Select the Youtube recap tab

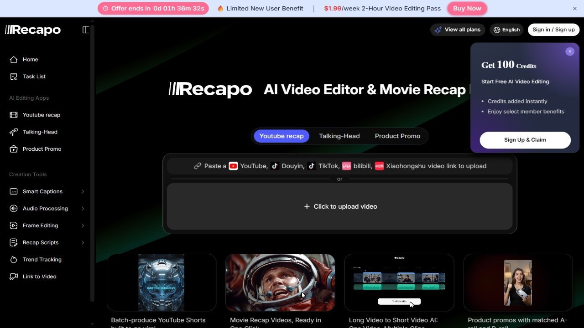pyautogui.click(x=282, y=136)
